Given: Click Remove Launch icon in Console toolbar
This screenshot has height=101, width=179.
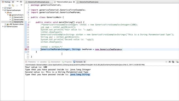Looking at the screenshot, I should [170, 62].
